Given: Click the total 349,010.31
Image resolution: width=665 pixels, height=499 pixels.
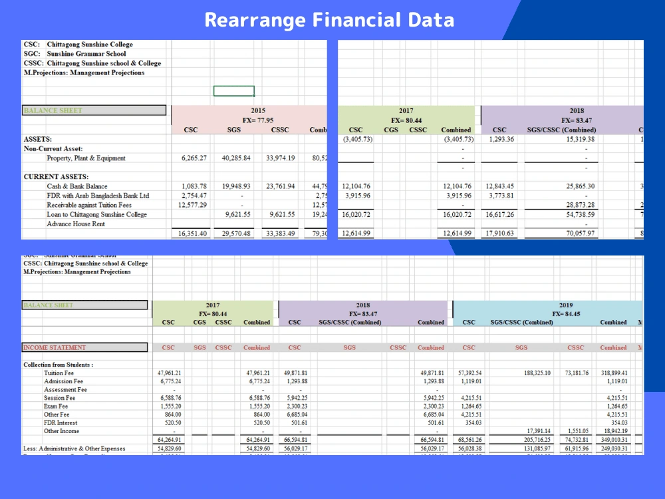Looking at the screenshot, I should coord(614,440).
